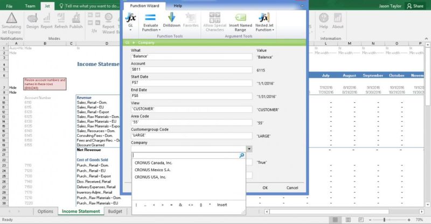
Task: Click the * wildcard operator button
Action: [210, 205]
